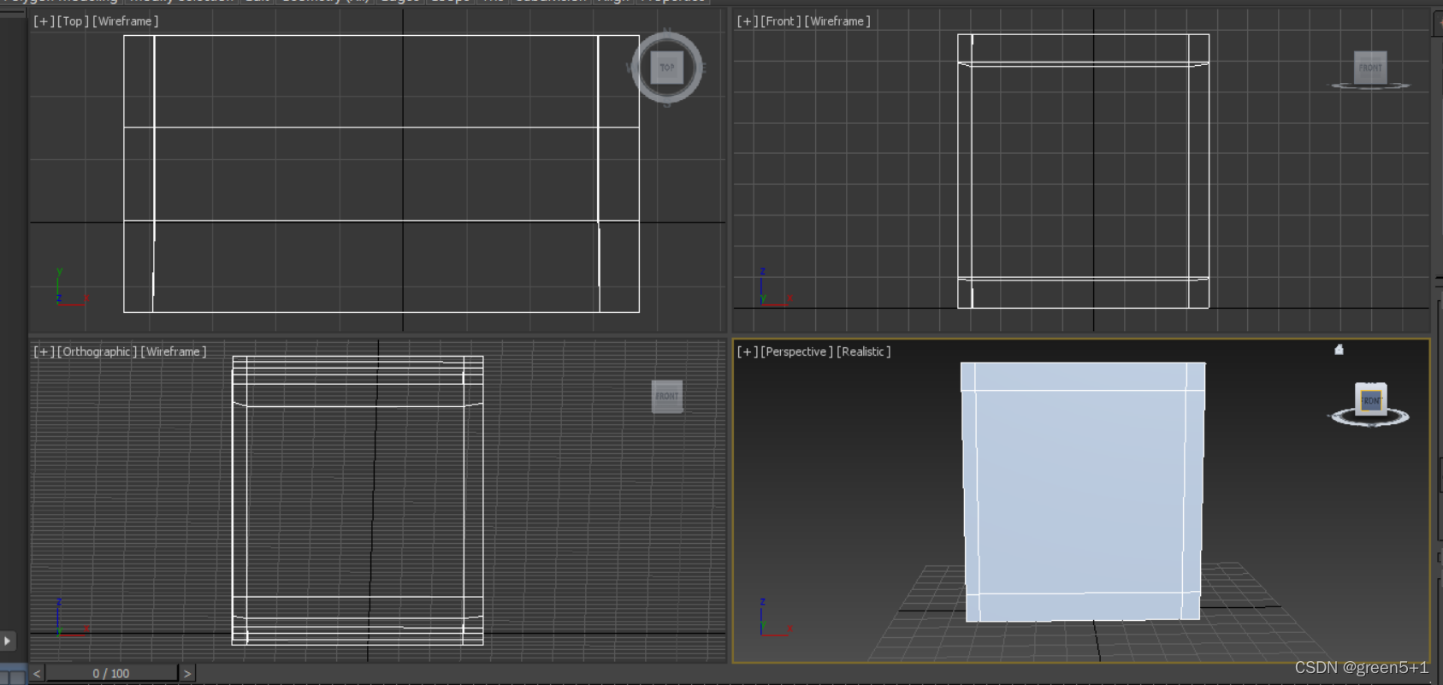The height and width of the screenshot is (685, 1443).
Task: Click the 0 / 100 time slider handle
Action: (x=111, y=673)
